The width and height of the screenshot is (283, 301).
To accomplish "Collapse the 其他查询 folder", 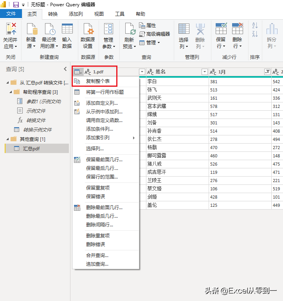I will point(8,139).
